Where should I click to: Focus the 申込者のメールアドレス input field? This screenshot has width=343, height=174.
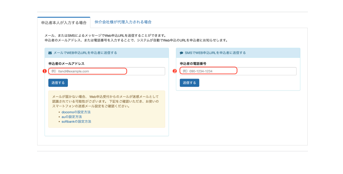107,71
